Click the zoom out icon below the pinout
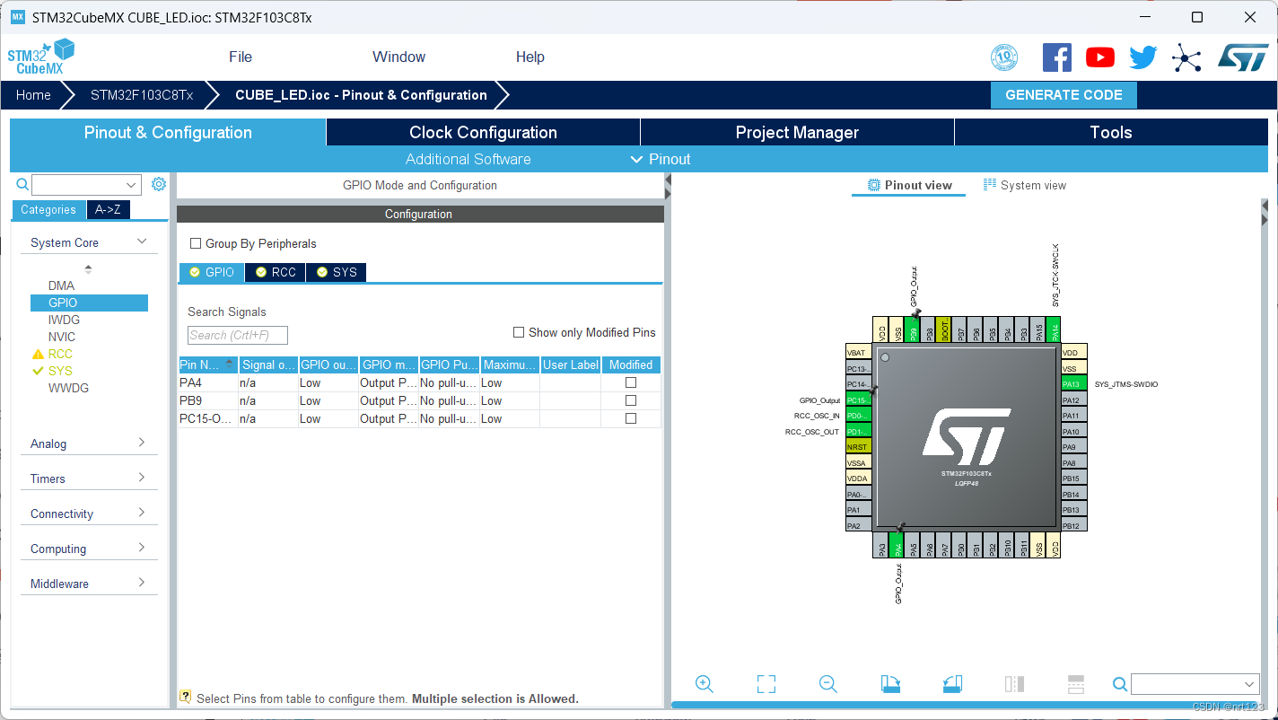Viewport: 1278px width, 720px height. [827, 683]
